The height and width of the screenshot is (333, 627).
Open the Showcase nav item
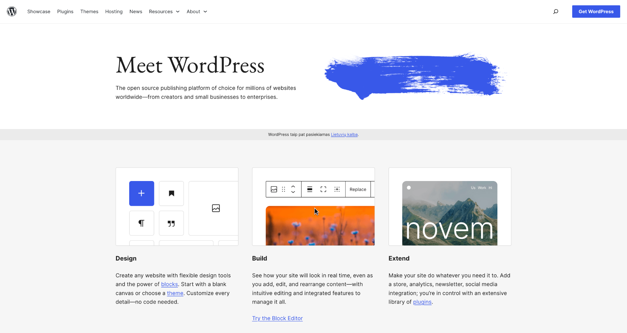pyautogui.click(x=39, y=12)
